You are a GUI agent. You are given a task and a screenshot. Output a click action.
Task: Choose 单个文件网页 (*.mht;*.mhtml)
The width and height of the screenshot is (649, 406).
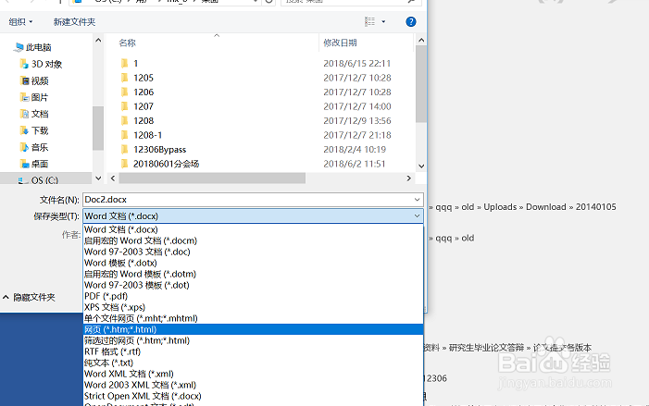pos(253,319)
